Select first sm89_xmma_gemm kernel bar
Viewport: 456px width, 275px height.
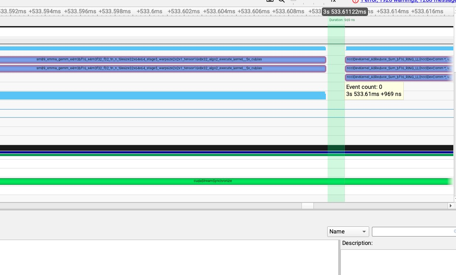[x=163, y=60]
